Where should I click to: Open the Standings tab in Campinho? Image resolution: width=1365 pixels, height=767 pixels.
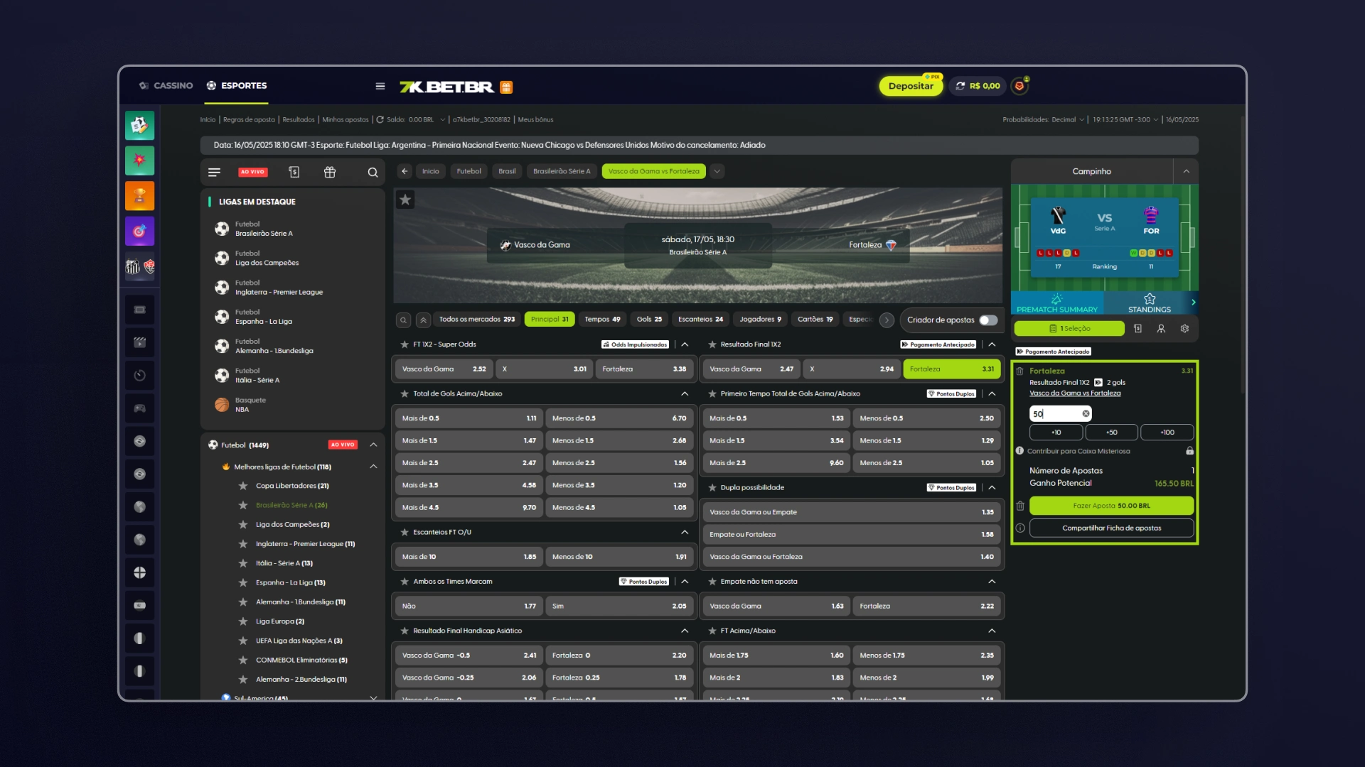tap(1150, 303)
